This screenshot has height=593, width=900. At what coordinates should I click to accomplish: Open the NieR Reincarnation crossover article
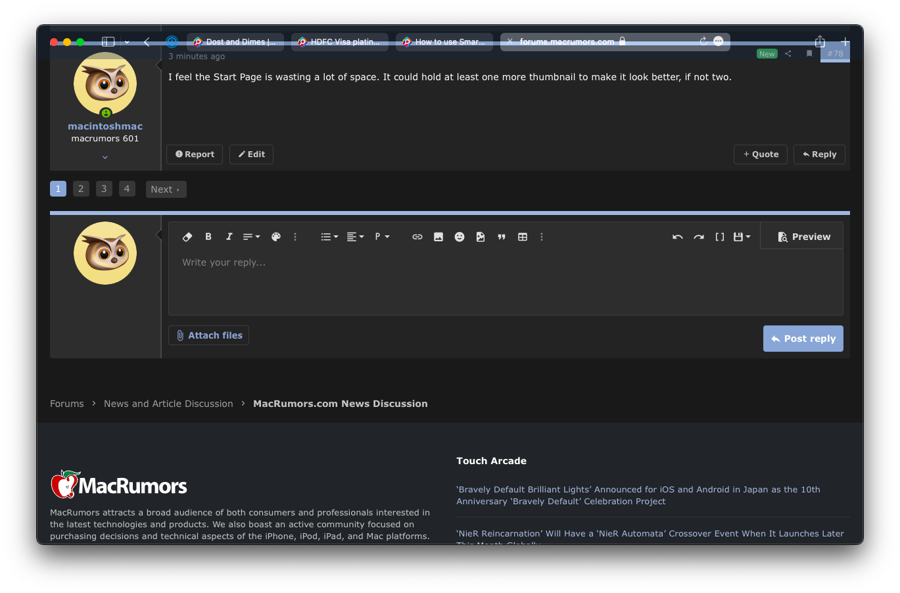[x=650, y=538]
